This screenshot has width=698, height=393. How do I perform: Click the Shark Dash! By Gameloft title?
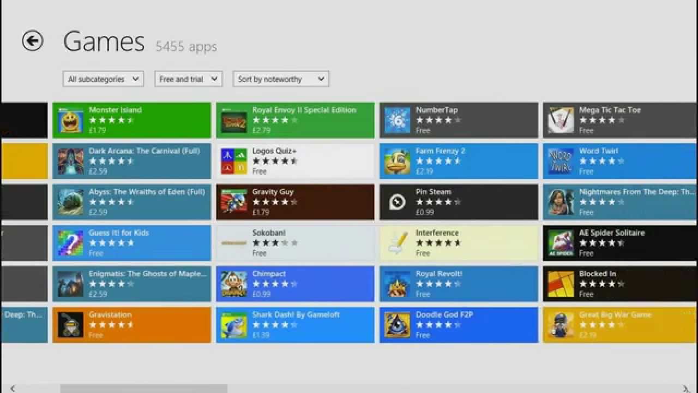(296, 314)
